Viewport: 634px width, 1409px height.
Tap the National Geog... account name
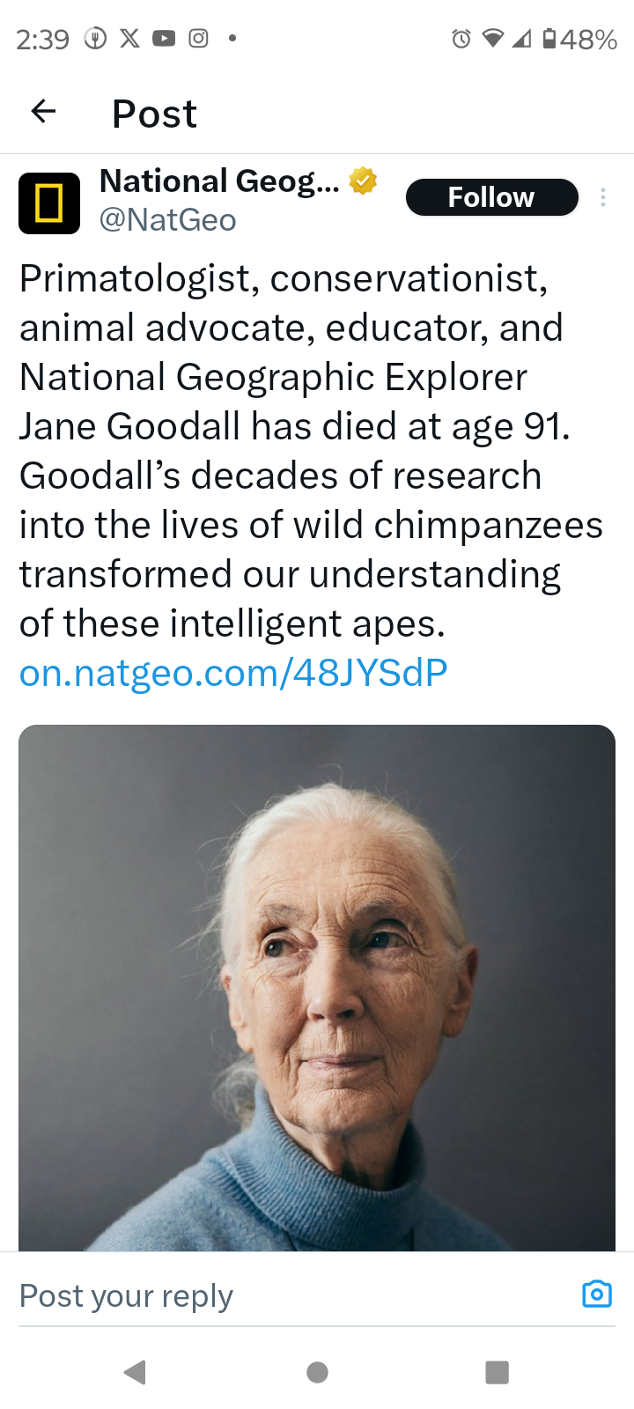pyautogui.click(x=218, y=181)
